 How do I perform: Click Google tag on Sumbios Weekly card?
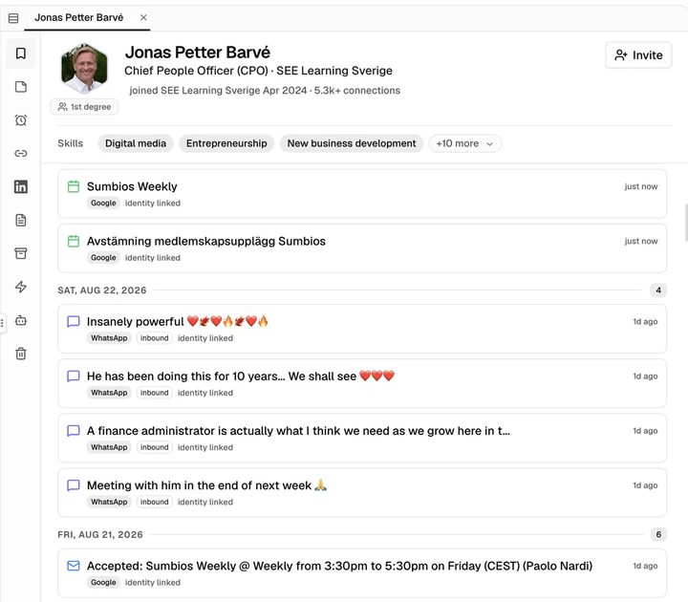pyautogui.click(x=103, y=204)
